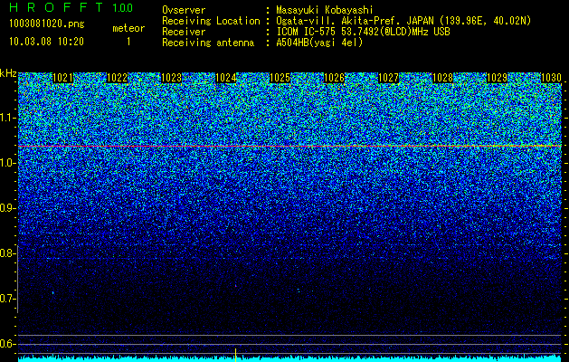Click the 1026 time marker

pyautogui.click(x=334, y=78)
